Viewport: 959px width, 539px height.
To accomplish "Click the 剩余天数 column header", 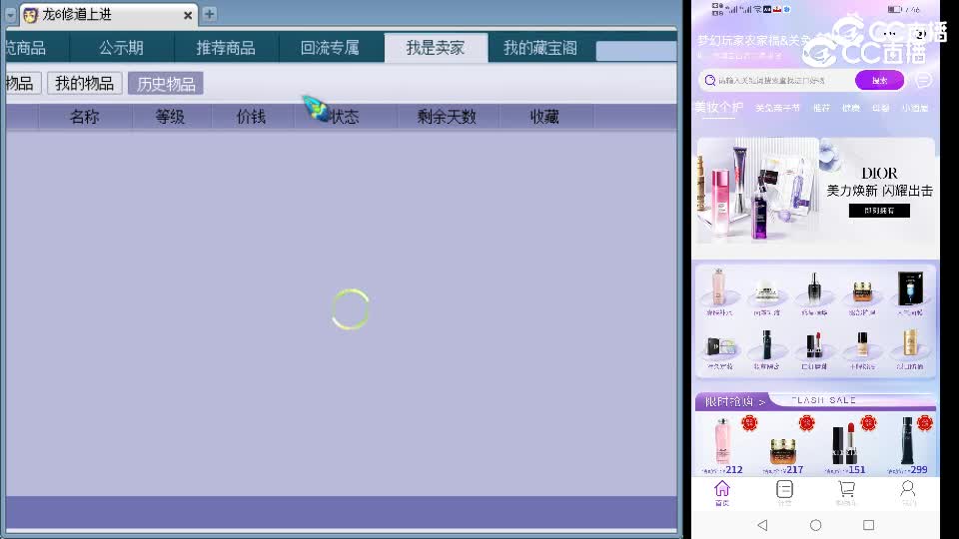I will coord(447,117).
